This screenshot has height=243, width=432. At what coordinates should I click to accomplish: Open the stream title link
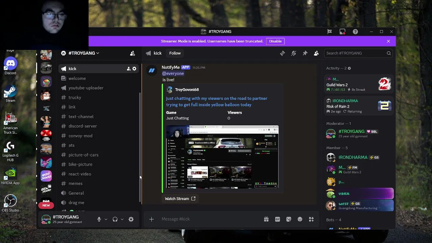(217, 102)
